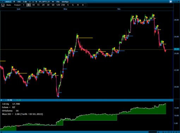Open the 5 dk period dropdown

pyautogui.click(x=25, y=2)
